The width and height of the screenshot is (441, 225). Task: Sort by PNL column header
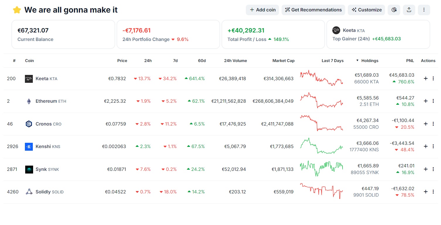(410, 61)
